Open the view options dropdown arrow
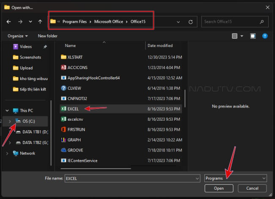 242,36
